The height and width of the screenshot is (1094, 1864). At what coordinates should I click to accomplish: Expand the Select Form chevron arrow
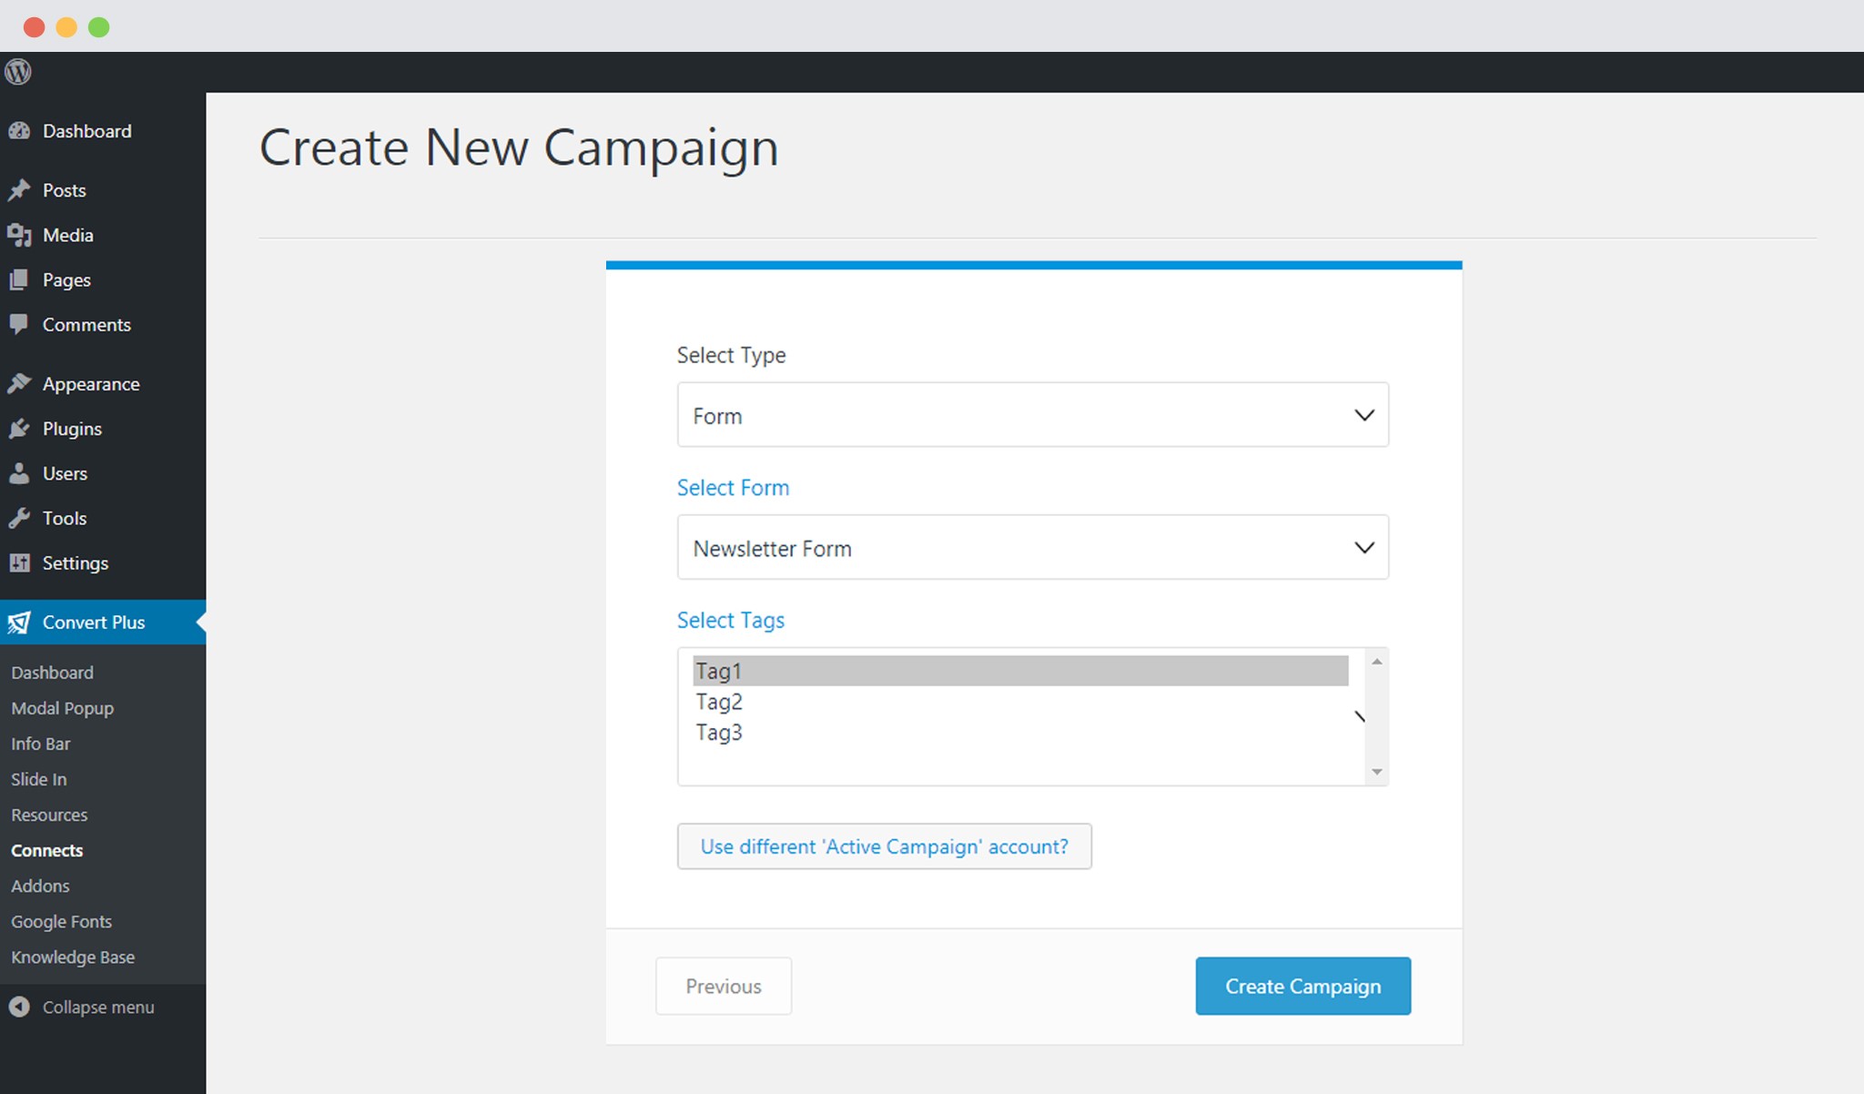(1363, 547)
